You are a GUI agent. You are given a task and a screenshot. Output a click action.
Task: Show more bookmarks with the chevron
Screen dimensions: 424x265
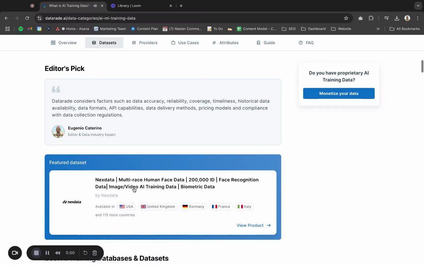pos(378,29)
